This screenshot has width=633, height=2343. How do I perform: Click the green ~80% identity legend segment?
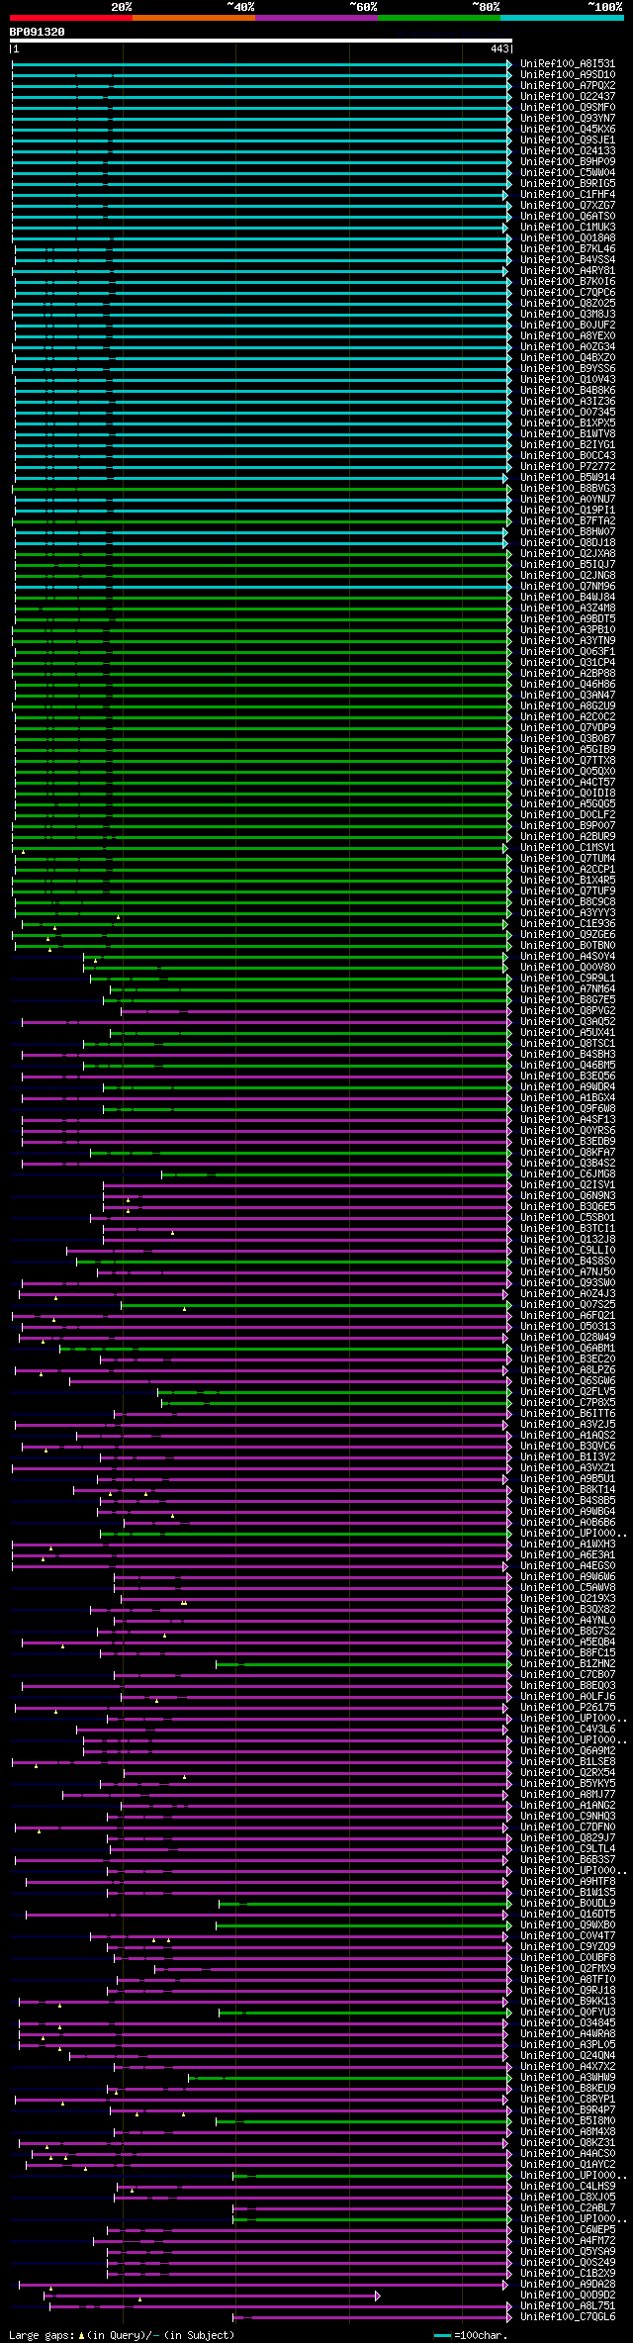pos(438,18)
